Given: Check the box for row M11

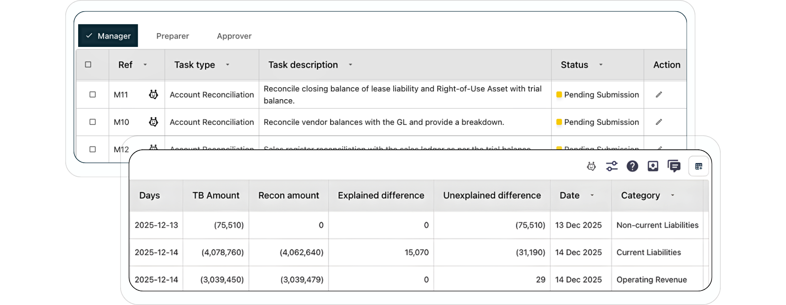Looking at the screenshot, I should click(x=93, y=95).
